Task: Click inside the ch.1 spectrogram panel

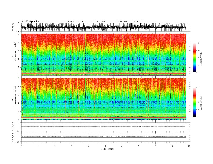Action: point(104,55)
